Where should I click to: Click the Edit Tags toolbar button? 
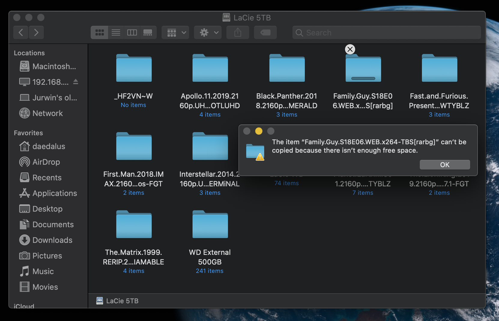coord(265,32)
